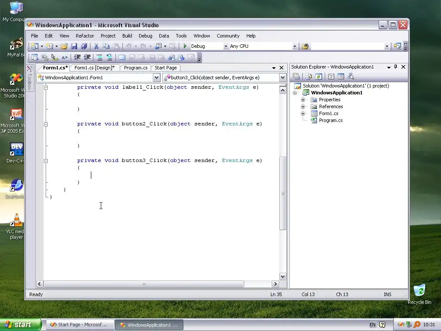Viewport: 441px width, 331px height.
Task: Expand the Properties node in Solution Explorer
Action: [x=303, y=100]
